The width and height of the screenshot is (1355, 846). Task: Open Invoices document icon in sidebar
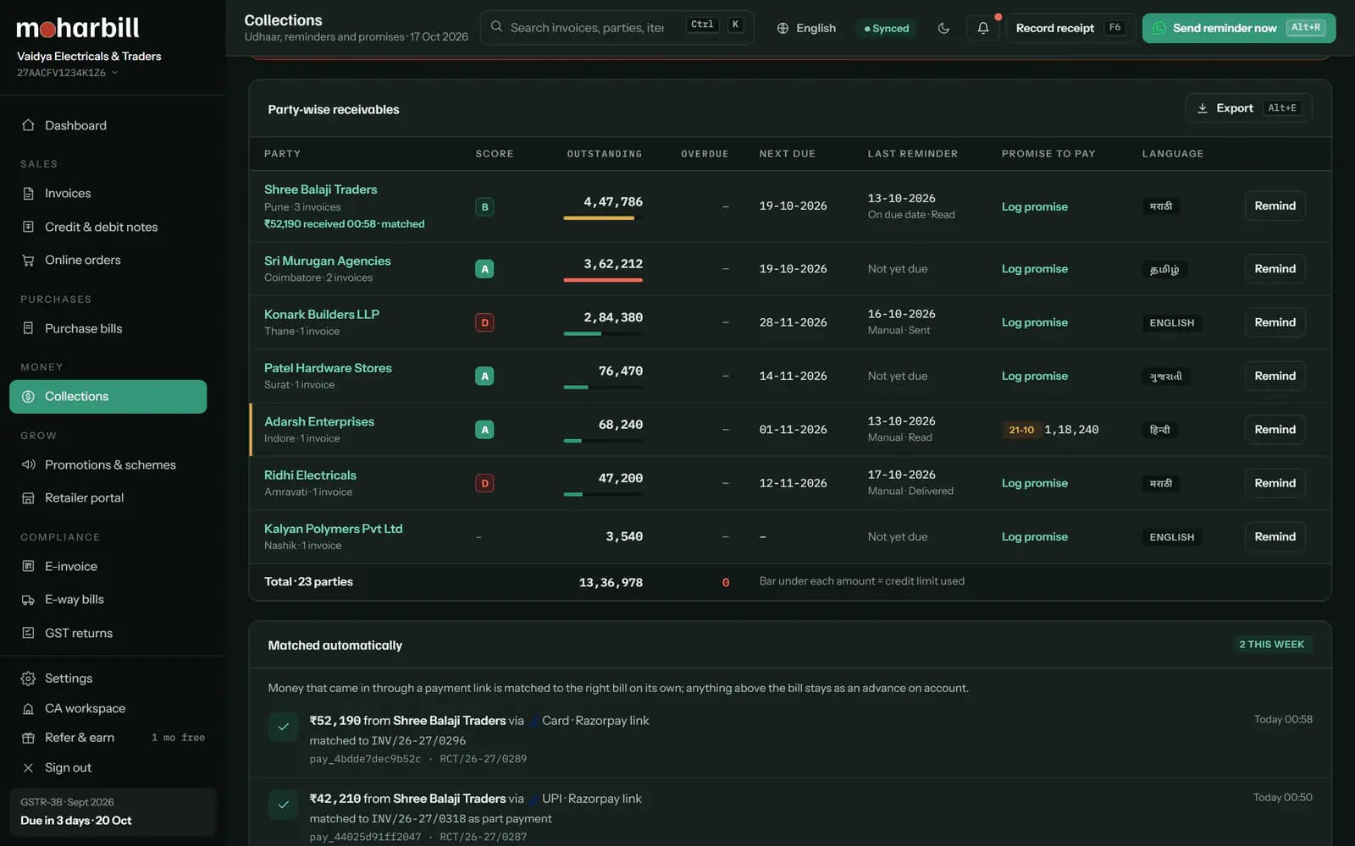tap(28, 193)
